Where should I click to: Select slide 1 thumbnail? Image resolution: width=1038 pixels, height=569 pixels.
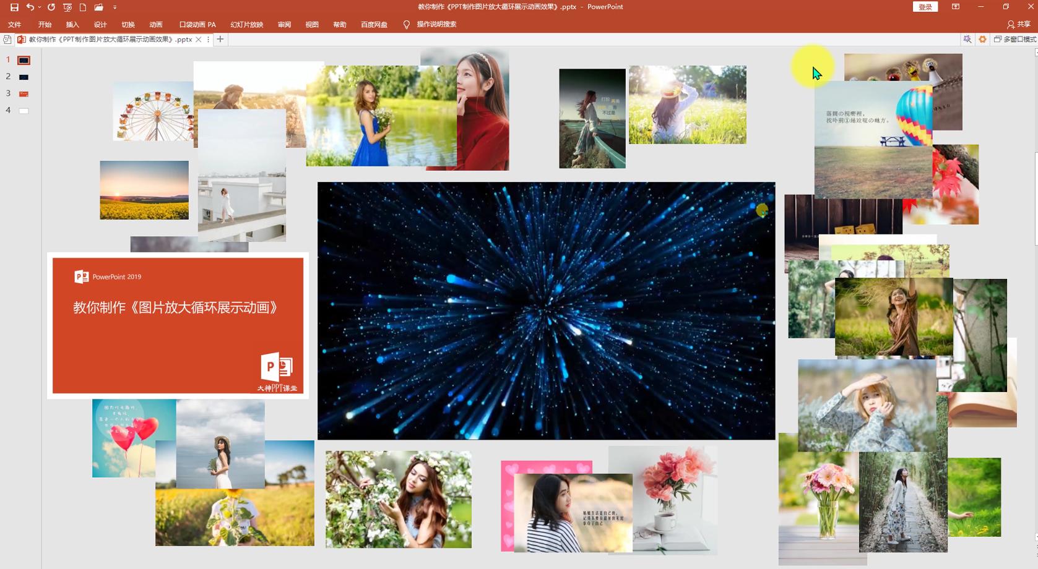(24, 61)
